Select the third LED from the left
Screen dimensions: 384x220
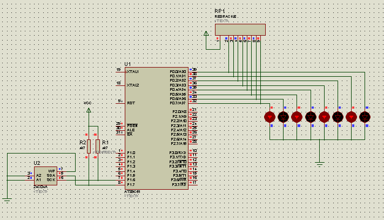click(297, 117)
